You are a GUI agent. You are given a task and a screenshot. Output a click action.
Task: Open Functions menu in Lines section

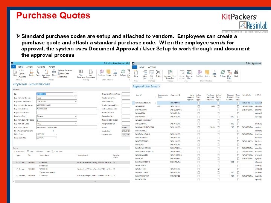point(20,151)
